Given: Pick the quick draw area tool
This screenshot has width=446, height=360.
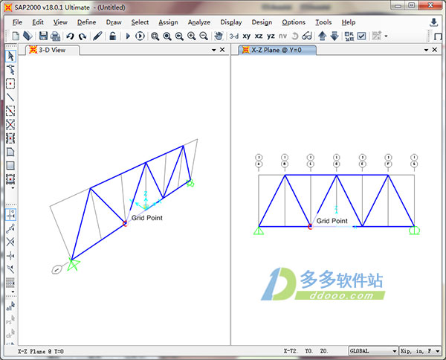Looking at the screenshot, I should [10, 179].
